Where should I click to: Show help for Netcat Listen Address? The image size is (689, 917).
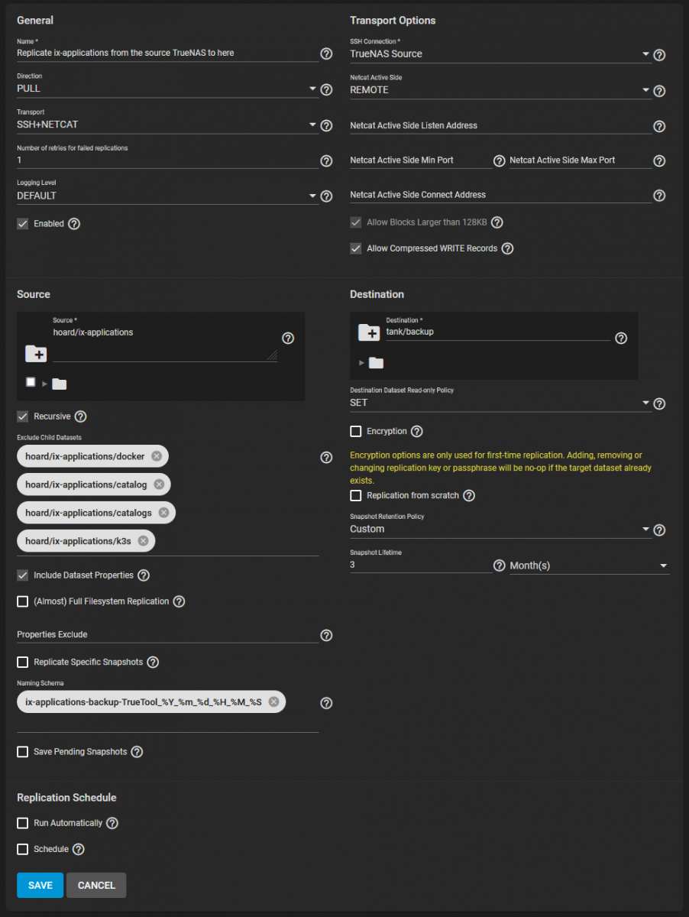click(x=659, y=126)
